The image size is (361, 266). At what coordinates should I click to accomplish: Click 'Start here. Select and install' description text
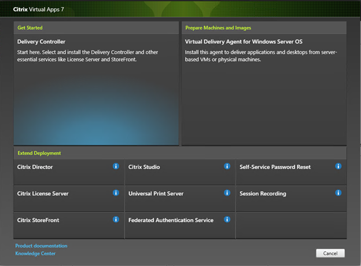coord(87,56)
